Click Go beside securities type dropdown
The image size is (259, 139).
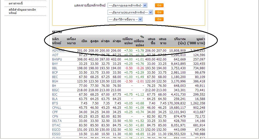159,12
